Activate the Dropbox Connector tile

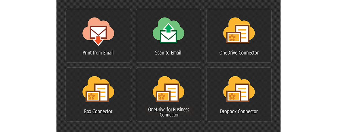point(239,94)
